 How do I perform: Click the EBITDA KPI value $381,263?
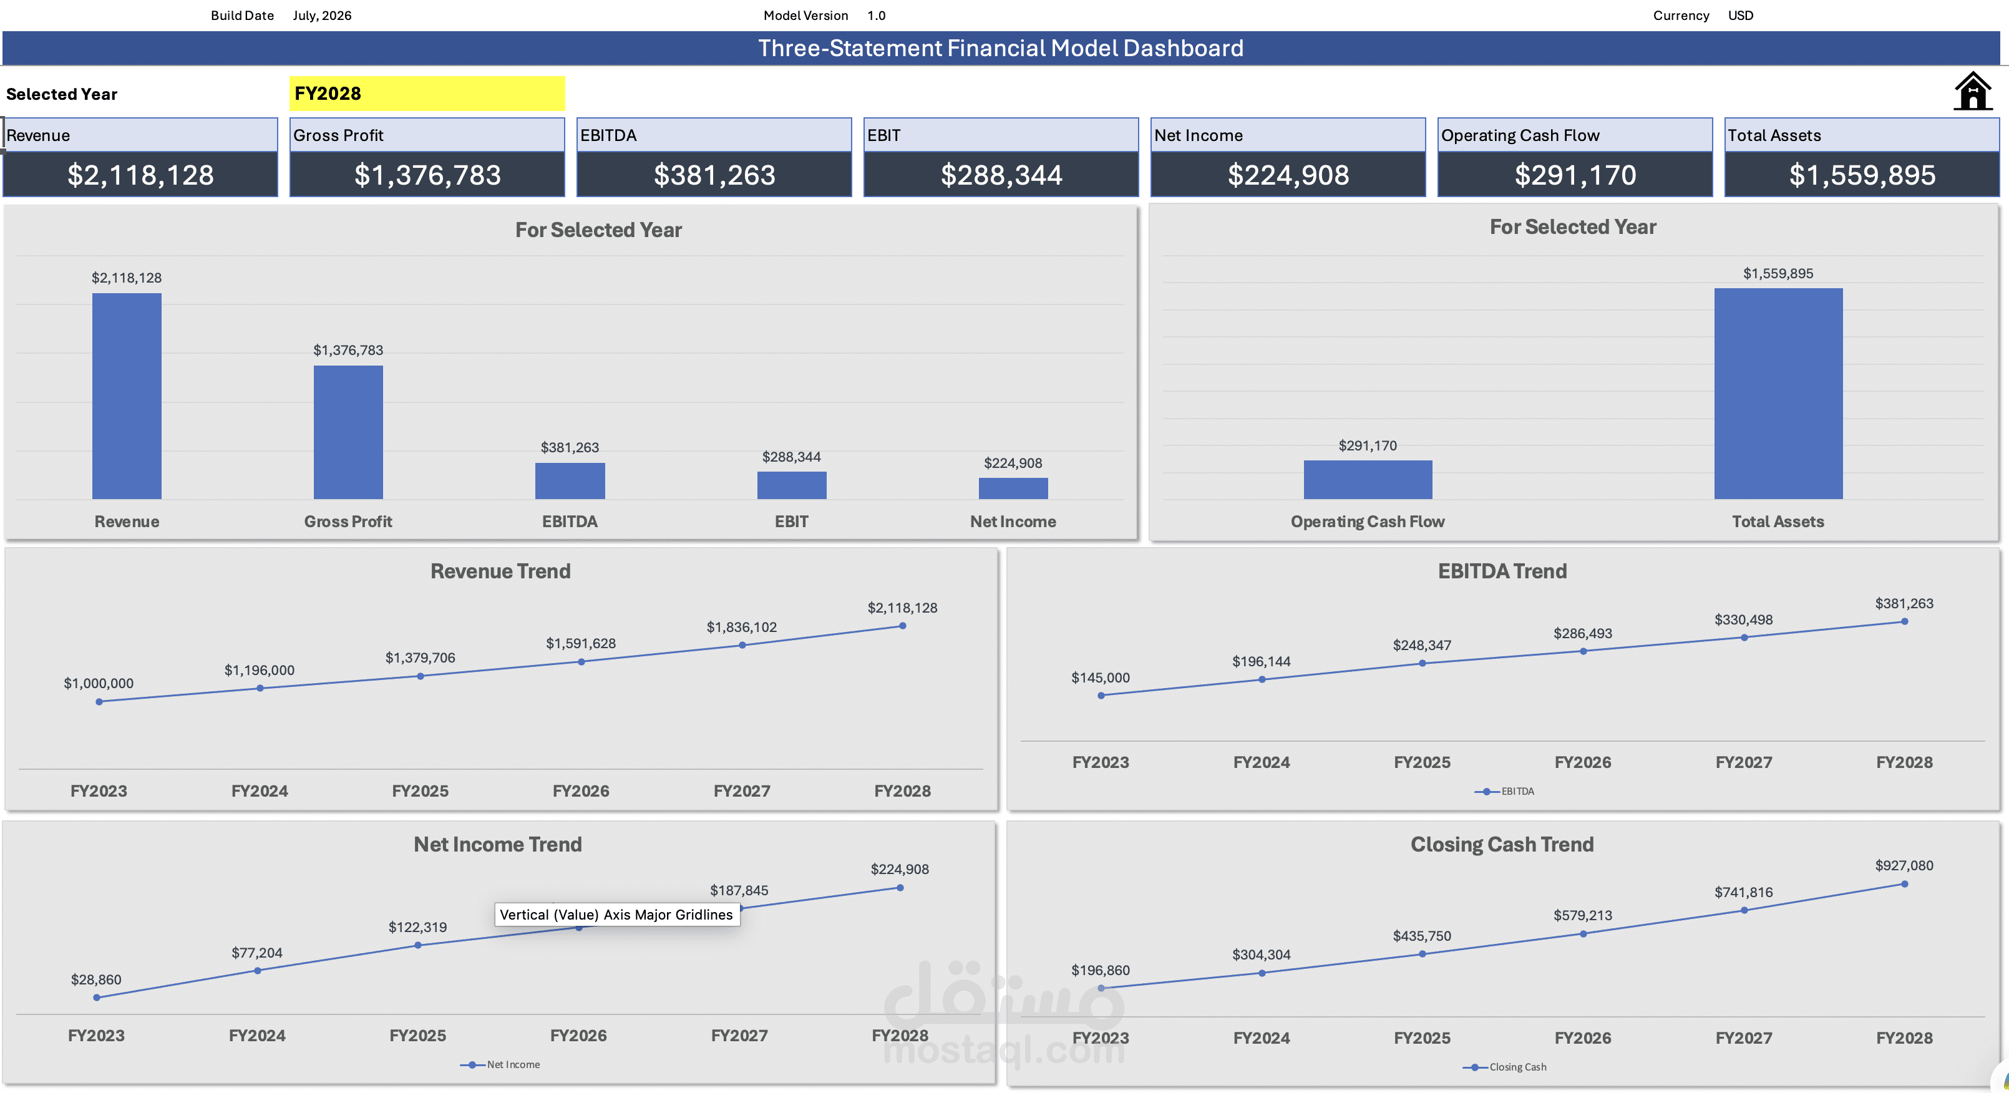coord(714,175)
